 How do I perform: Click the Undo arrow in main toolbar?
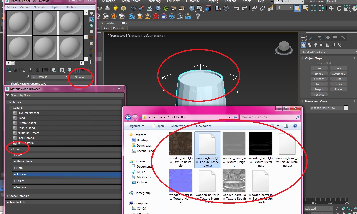tap(236, 8)
